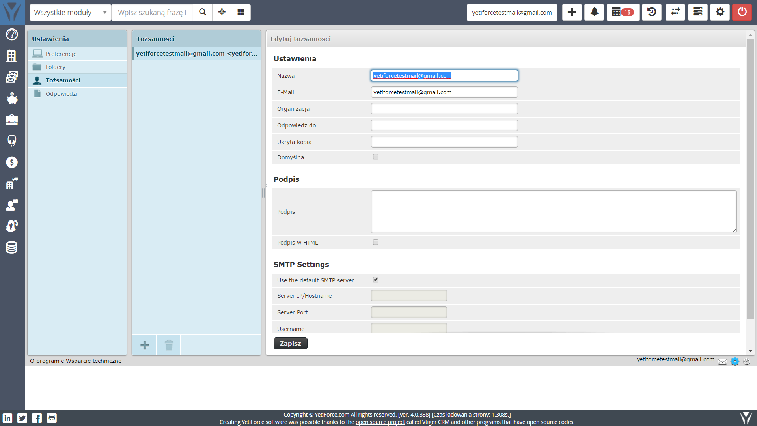Select the yetiforcetestmail identity row
Screen dimensions: 757x426
196,54
